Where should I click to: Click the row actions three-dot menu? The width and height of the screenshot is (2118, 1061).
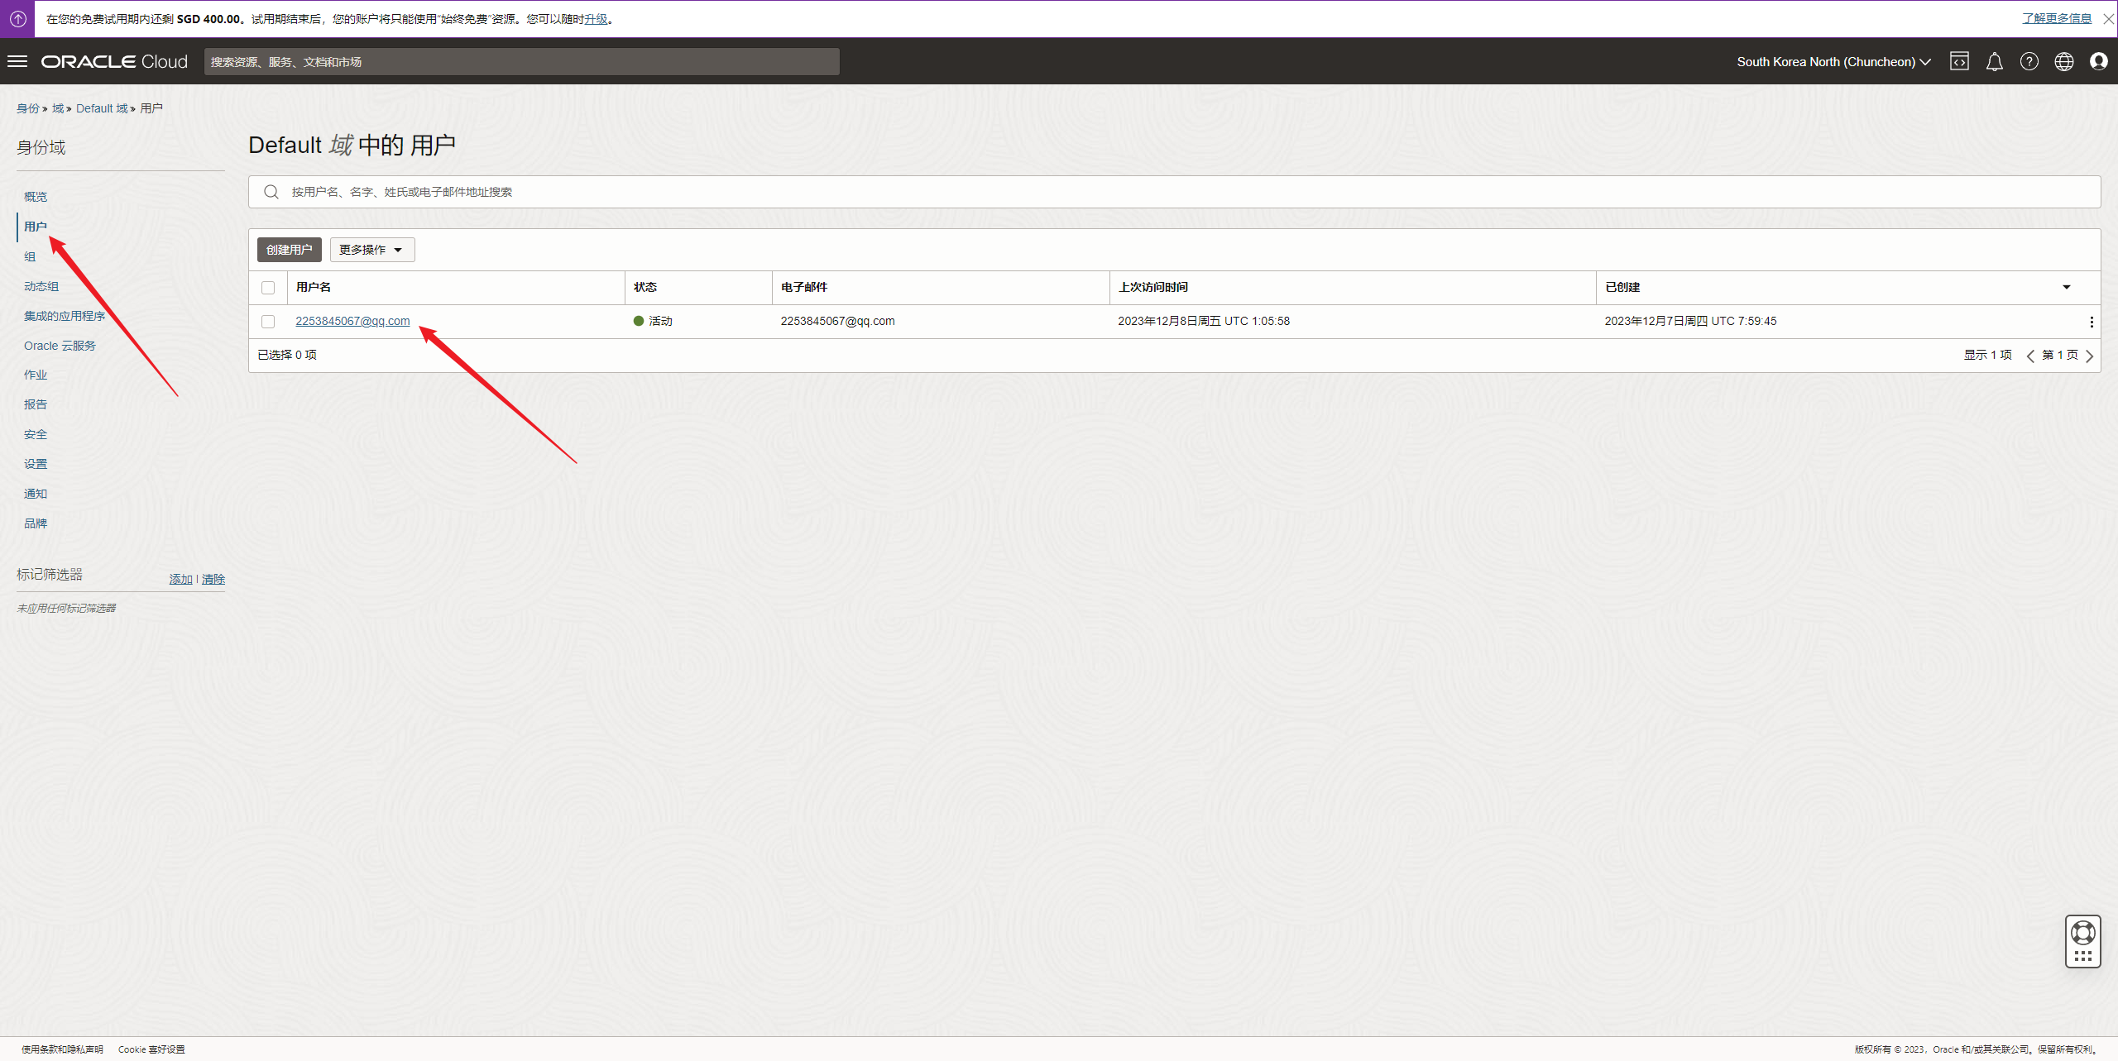(x=2091, y=322)
